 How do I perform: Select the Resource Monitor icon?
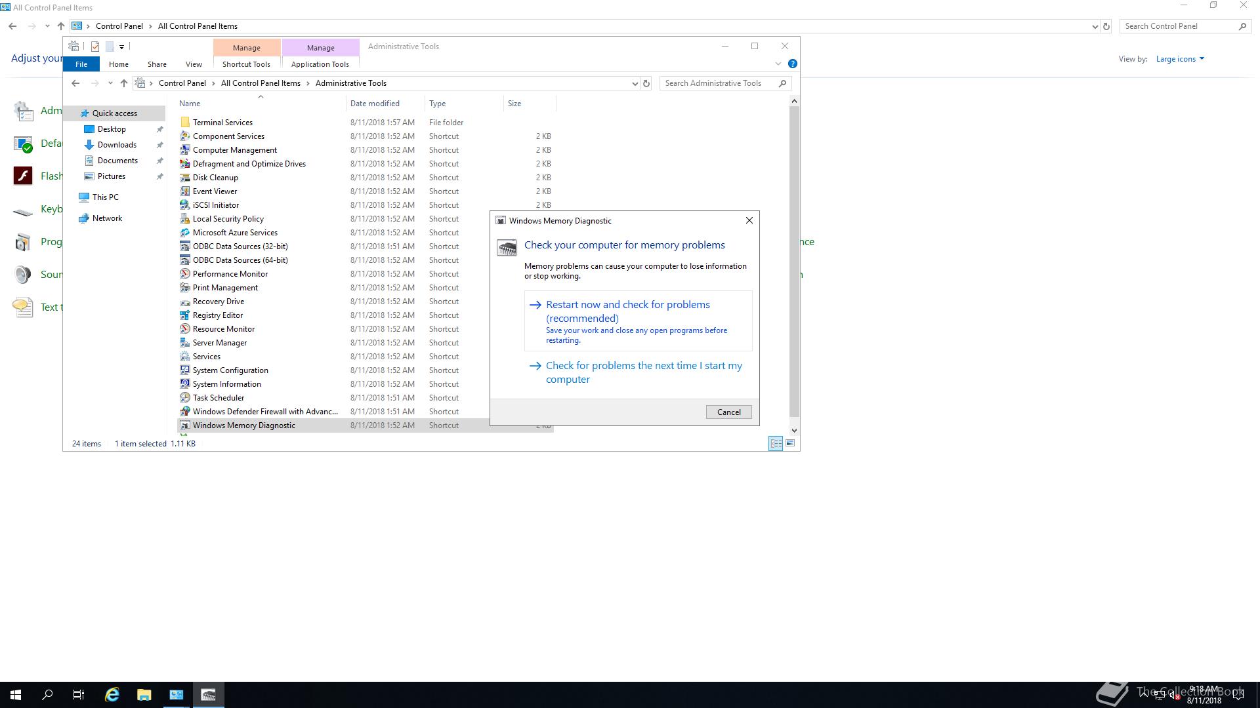pos(185,328)
